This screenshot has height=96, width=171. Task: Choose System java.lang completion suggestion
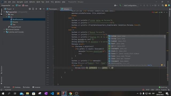(136, 36)
